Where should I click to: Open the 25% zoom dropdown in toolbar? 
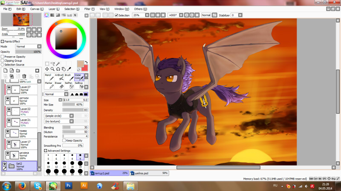(147, 15)
